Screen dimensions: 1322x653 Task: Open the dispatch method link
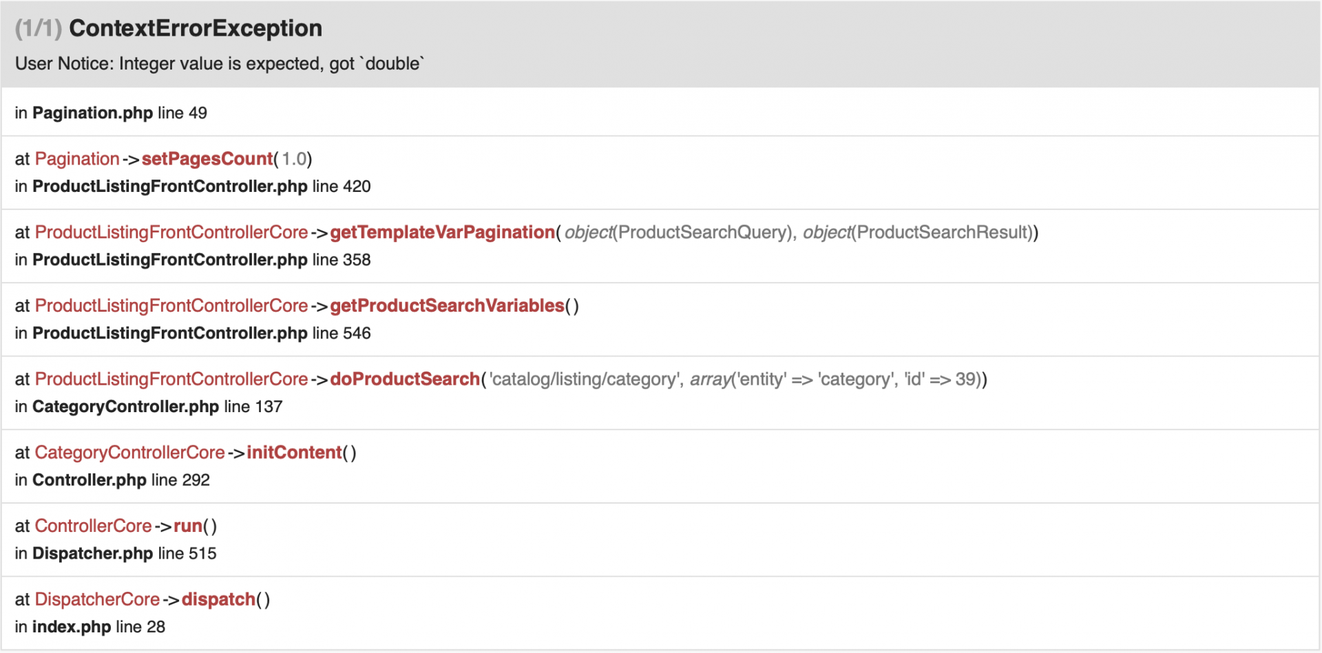click(218, 599)
